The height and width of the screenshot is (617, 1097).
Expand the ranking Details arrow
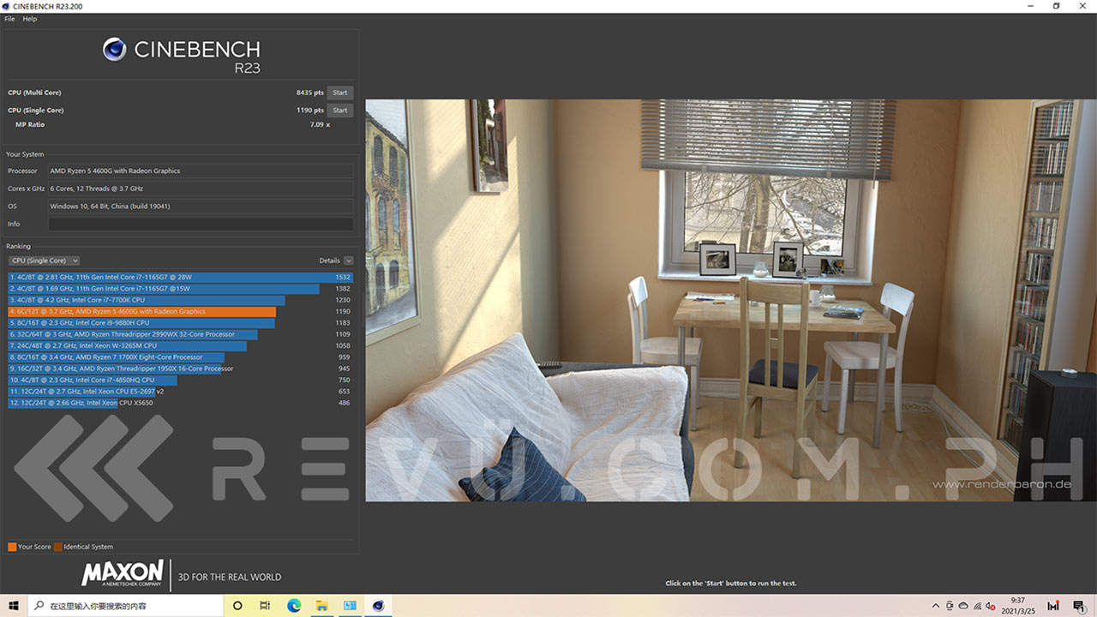pyautogui.click(x=348, y=261)
